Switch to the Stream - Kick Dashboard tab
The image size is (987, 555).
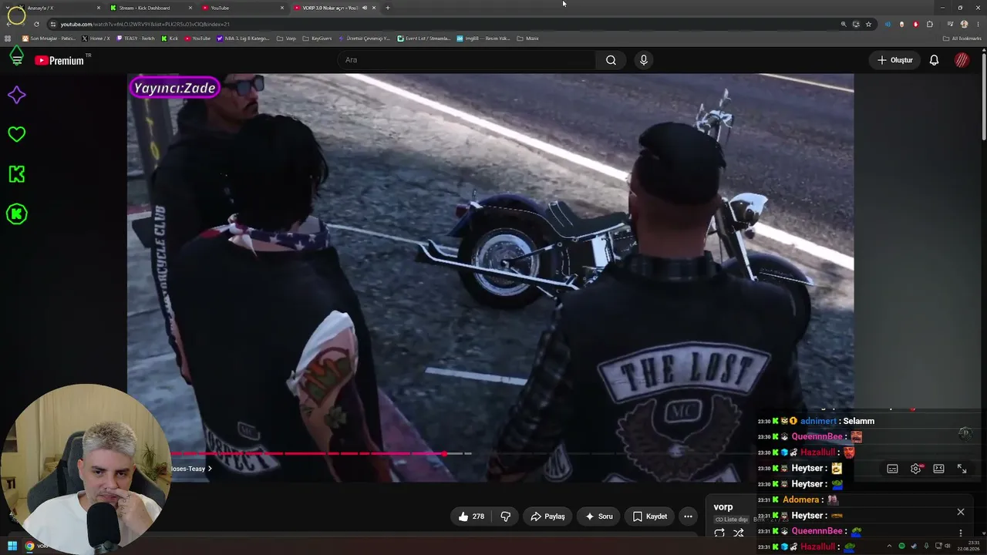pos(150,8)
